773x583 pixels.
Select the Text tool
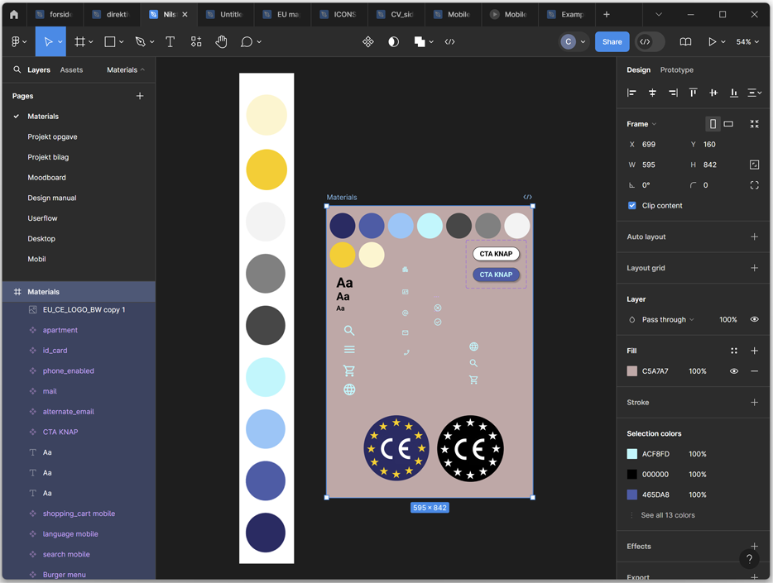(x=170, y=42)
